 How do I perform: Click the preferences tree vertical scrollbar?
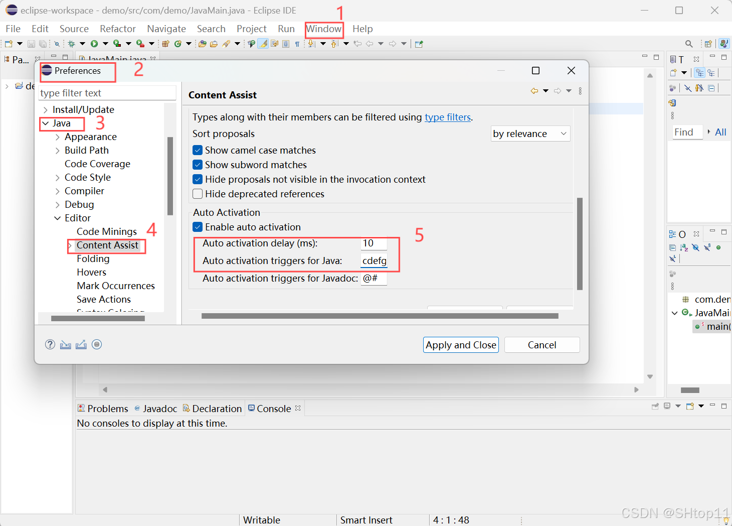click(x=170, y=176)
